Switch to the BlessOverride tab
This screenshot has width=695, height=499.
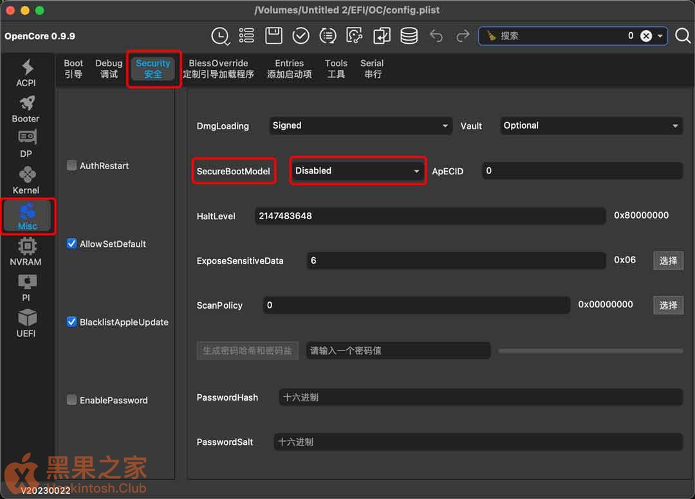(219, 69)
